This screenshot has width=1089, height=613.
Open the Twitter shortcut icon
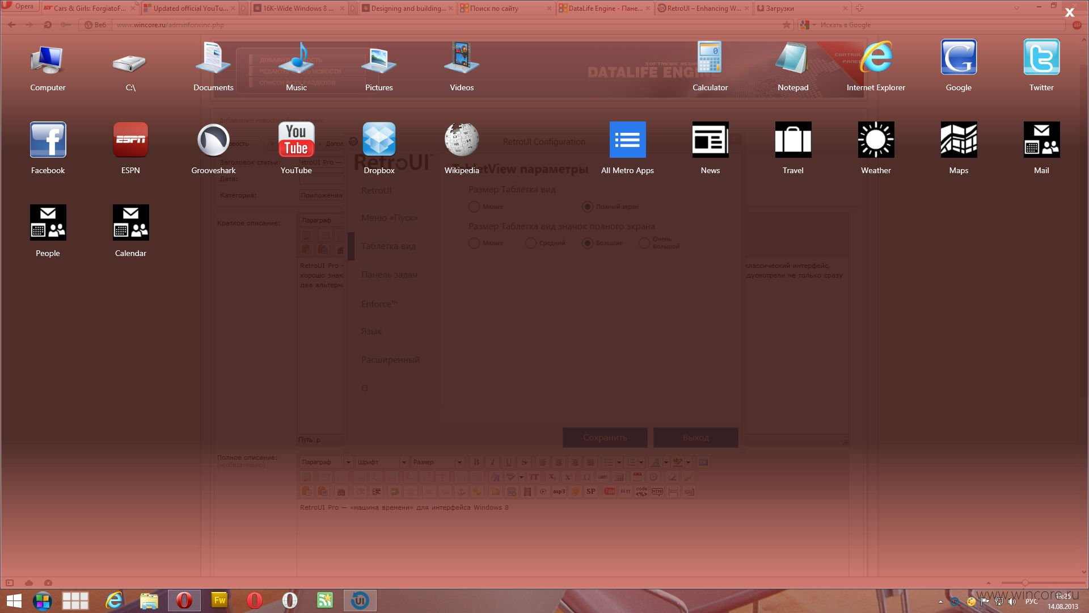pos(1041,57)
